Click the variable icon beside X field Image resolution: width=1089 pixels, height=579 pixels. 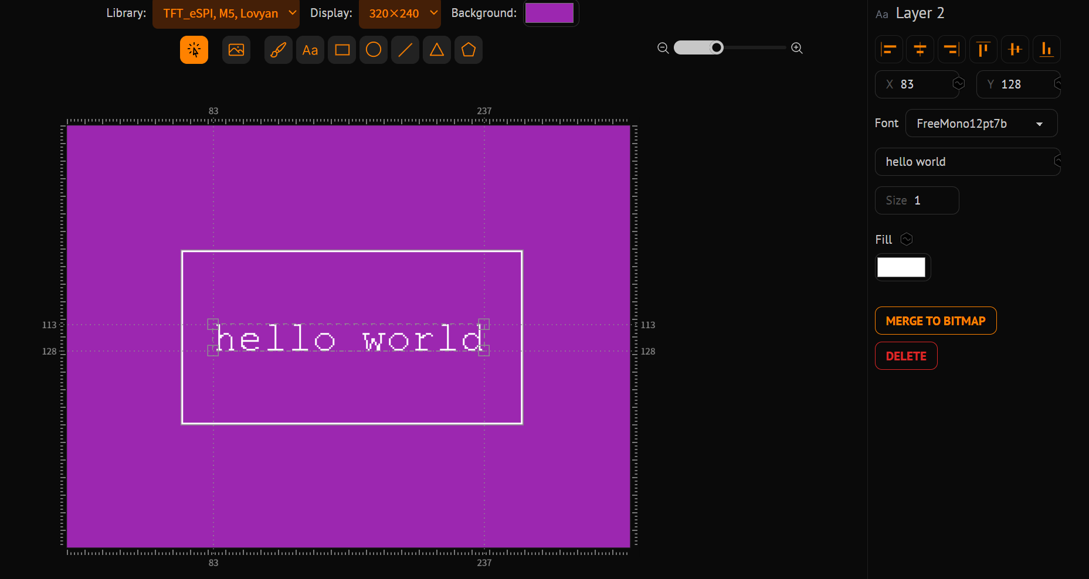(x=959, y=83)
